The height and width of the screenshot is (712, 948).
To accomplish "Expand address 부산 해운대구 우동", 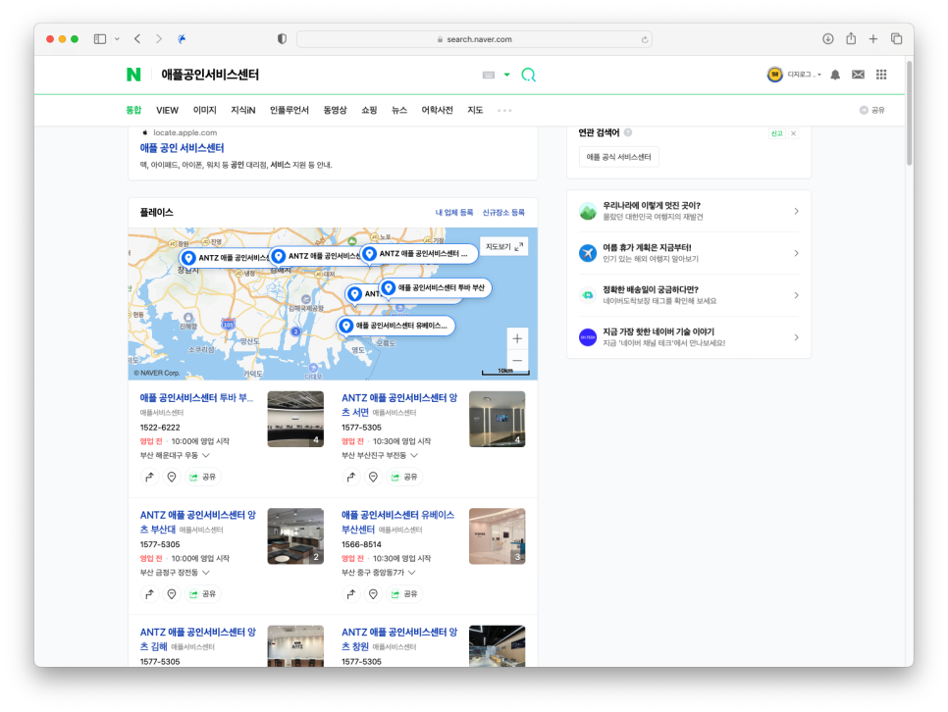I will 175,455.
